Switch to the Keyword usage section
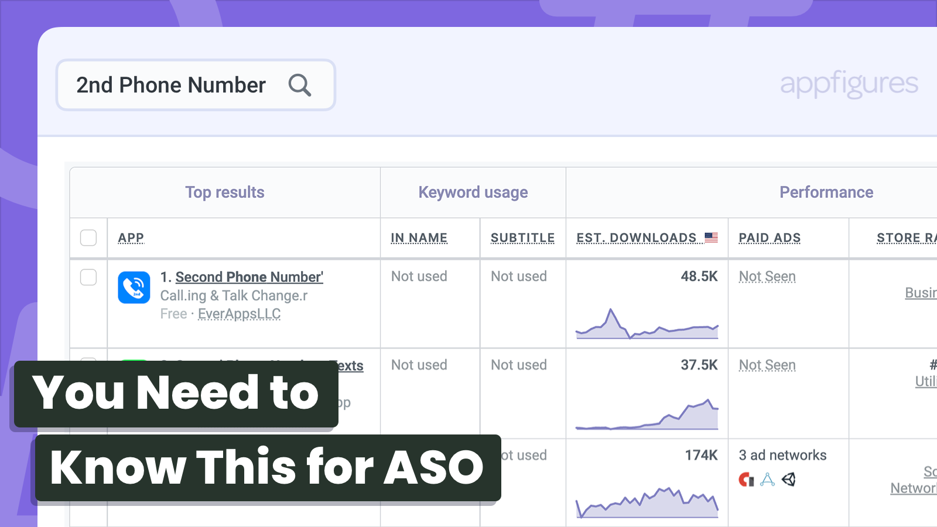 pos(473,192)
